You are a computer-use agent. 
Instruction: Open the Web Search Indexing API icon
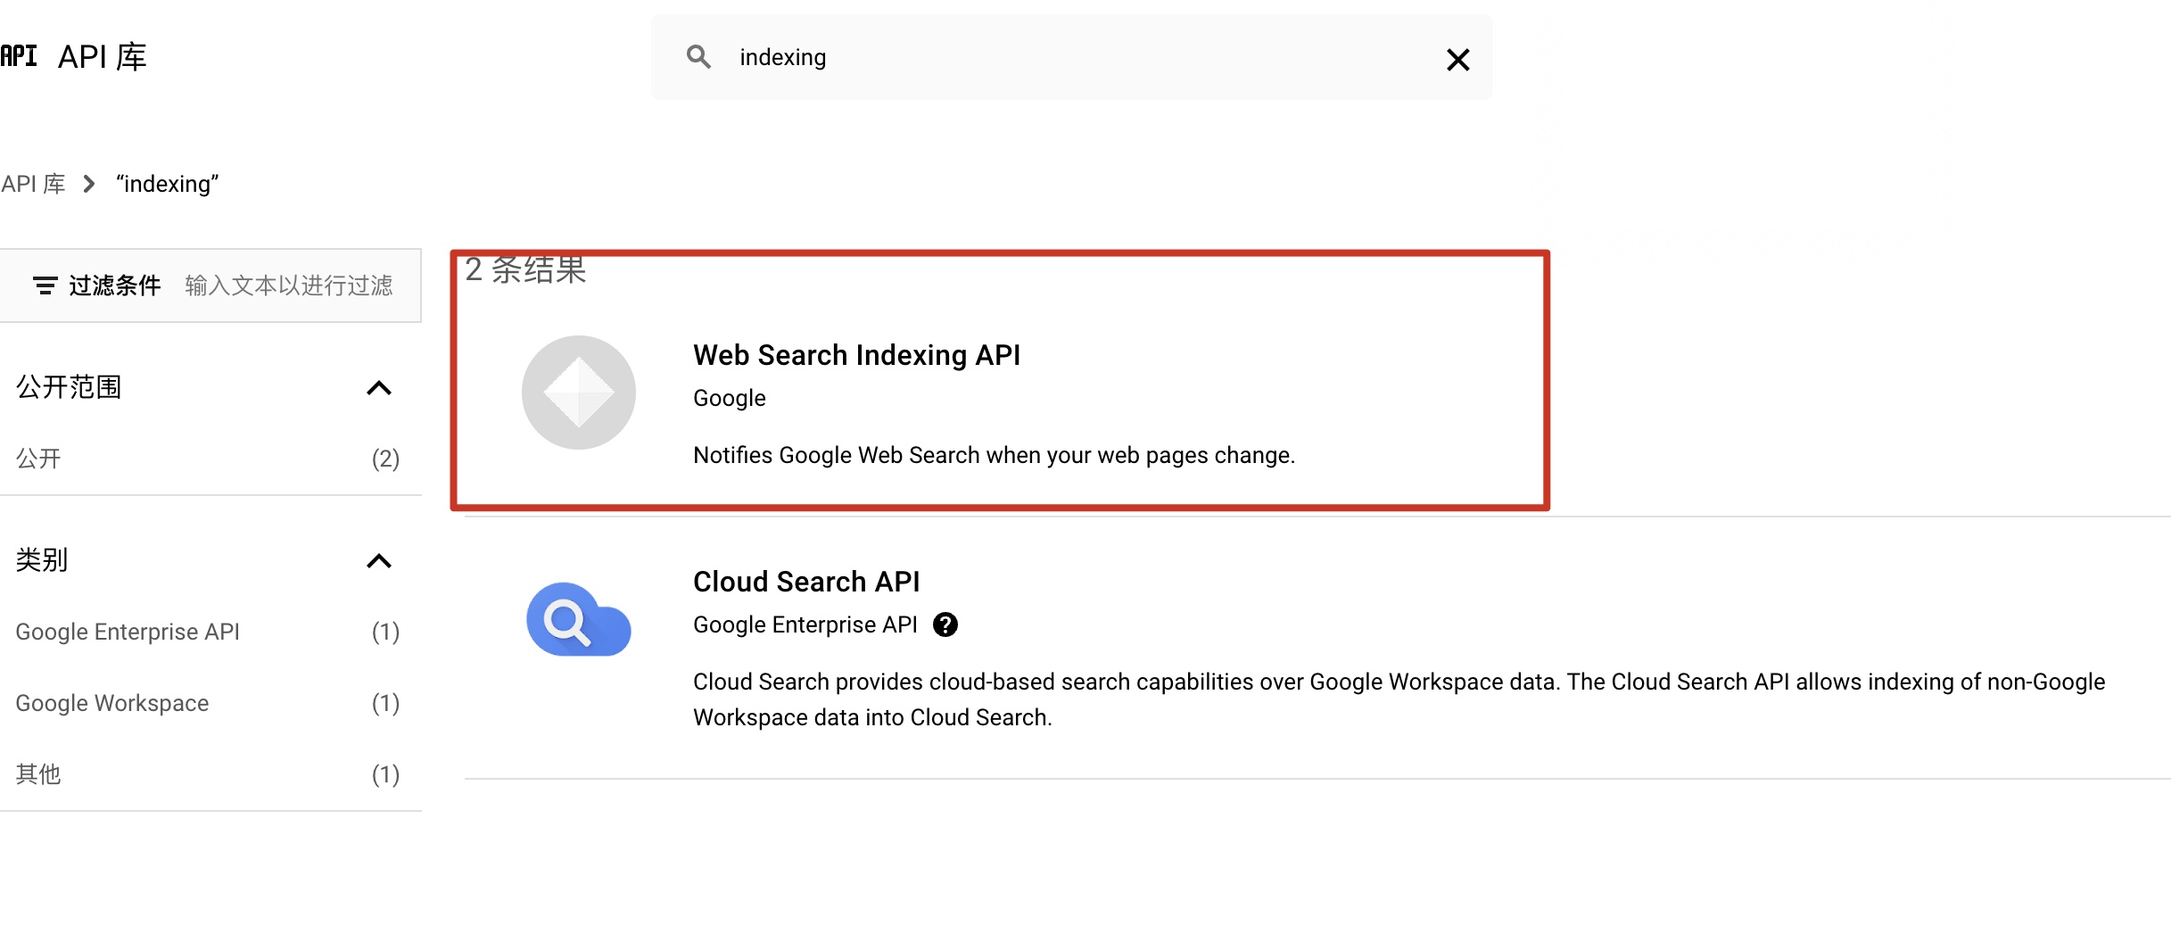pos(579,393)
